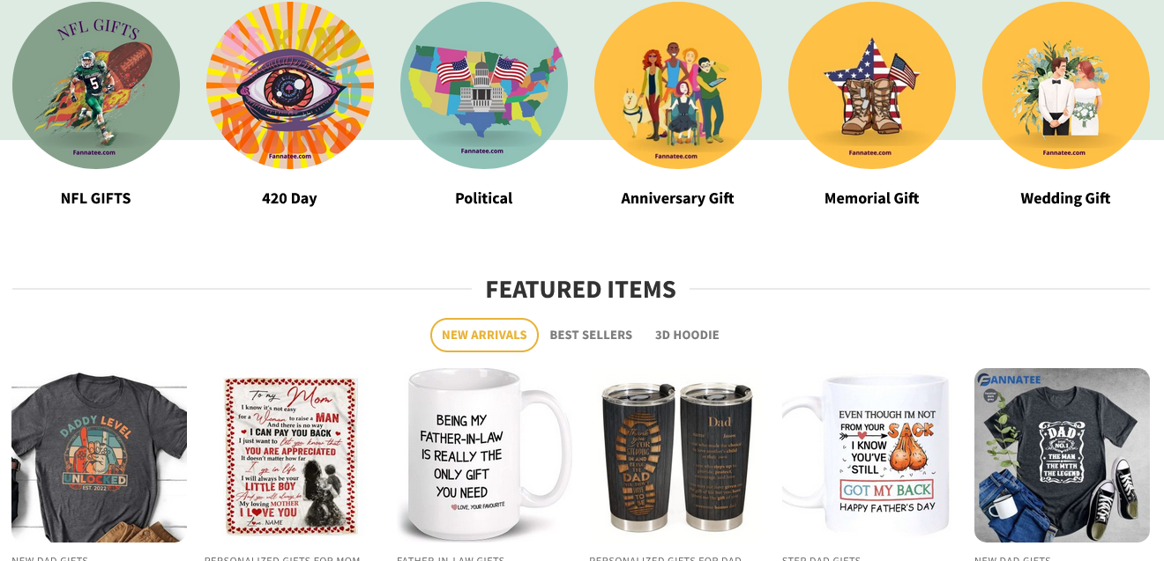
Task: Open the Political USA map icon
Action: (x=484, y=85)
